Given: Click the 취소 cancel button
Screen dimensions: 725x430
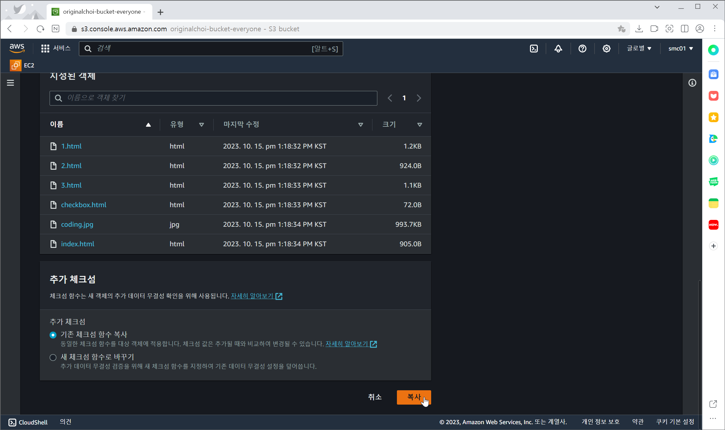Looking at the screenshot, I should (x=375, y=397).
